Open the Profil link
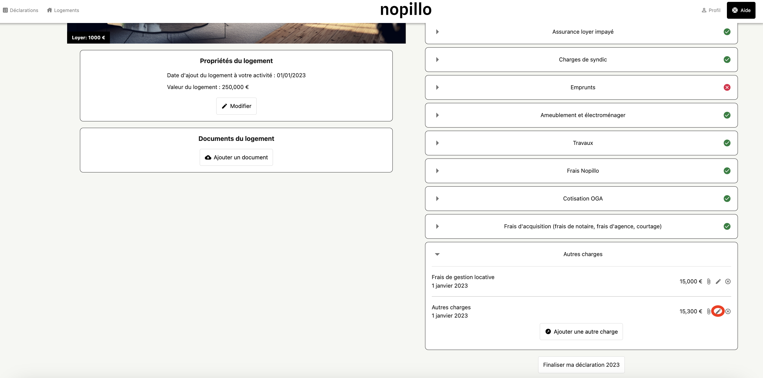 point(711,10)
